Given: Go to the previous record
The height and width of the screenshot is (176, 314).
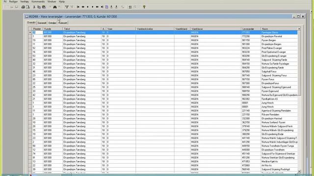Looking at the screenshot, I should (x=87, y=7).
